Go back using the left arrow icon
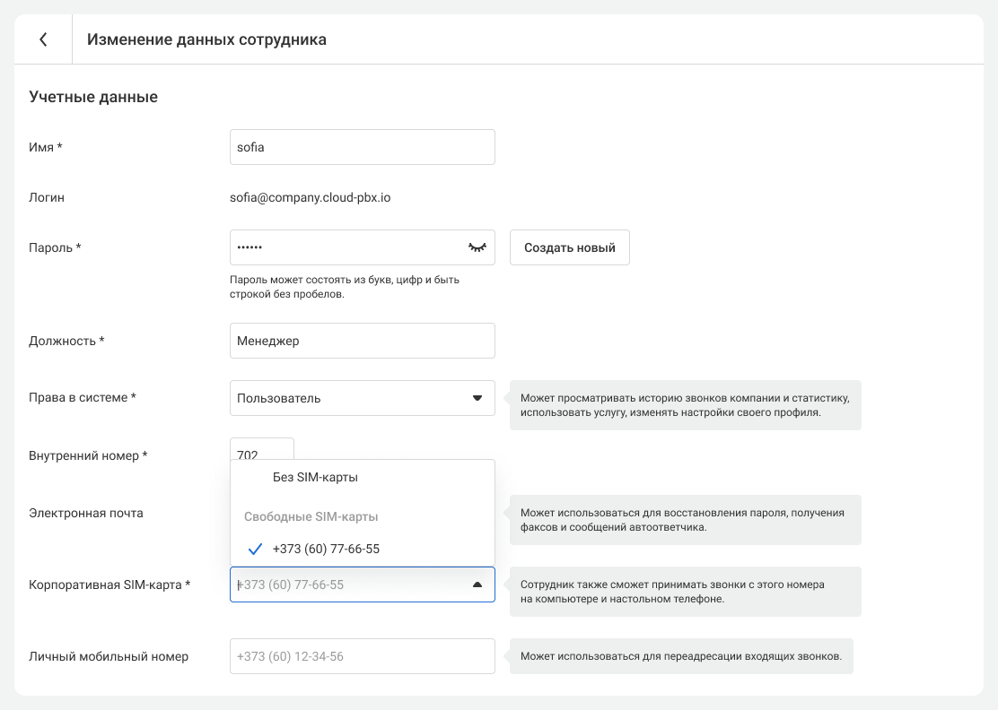This screenshot has height=710, width=998. (43, 39)
